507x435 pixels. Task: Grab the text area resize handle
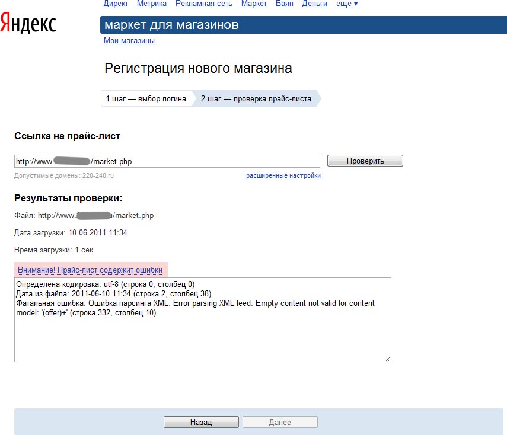pos(388,359)
